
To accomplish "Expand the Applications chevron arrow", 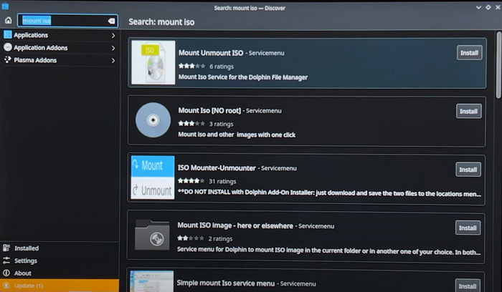I will point(113,36).
